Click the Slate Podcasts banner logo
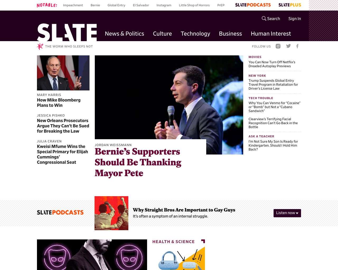338x270 pixels. click(x=60, y=213)
